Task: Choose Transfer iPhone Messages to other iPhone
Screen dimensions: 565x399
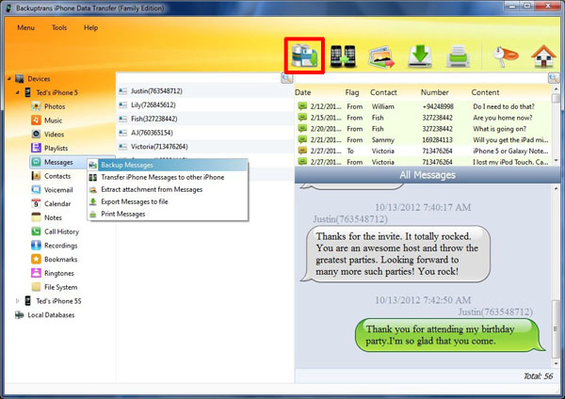Action: click(x=168, y=177)
